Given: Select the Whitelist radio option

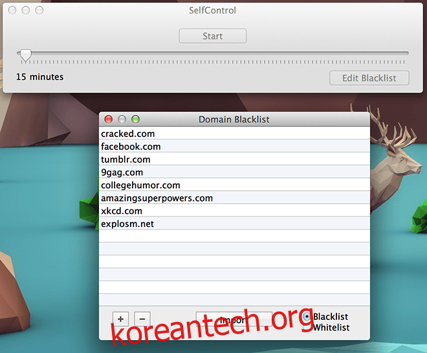Looking at the screenshot, I should coord(307,327).
